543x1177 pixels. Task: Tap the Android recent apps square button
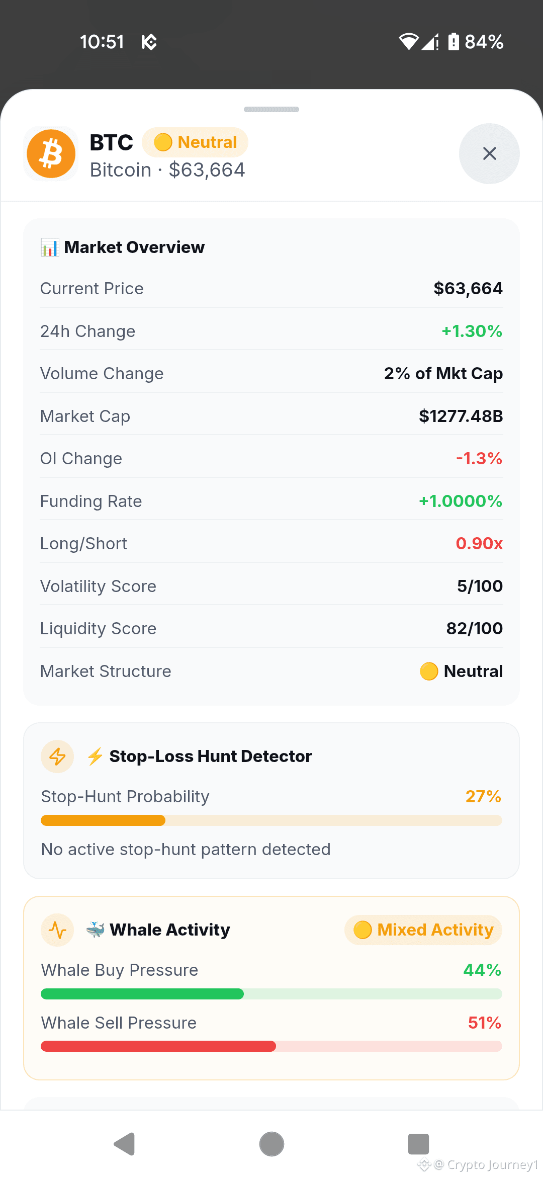point(418,1144)
